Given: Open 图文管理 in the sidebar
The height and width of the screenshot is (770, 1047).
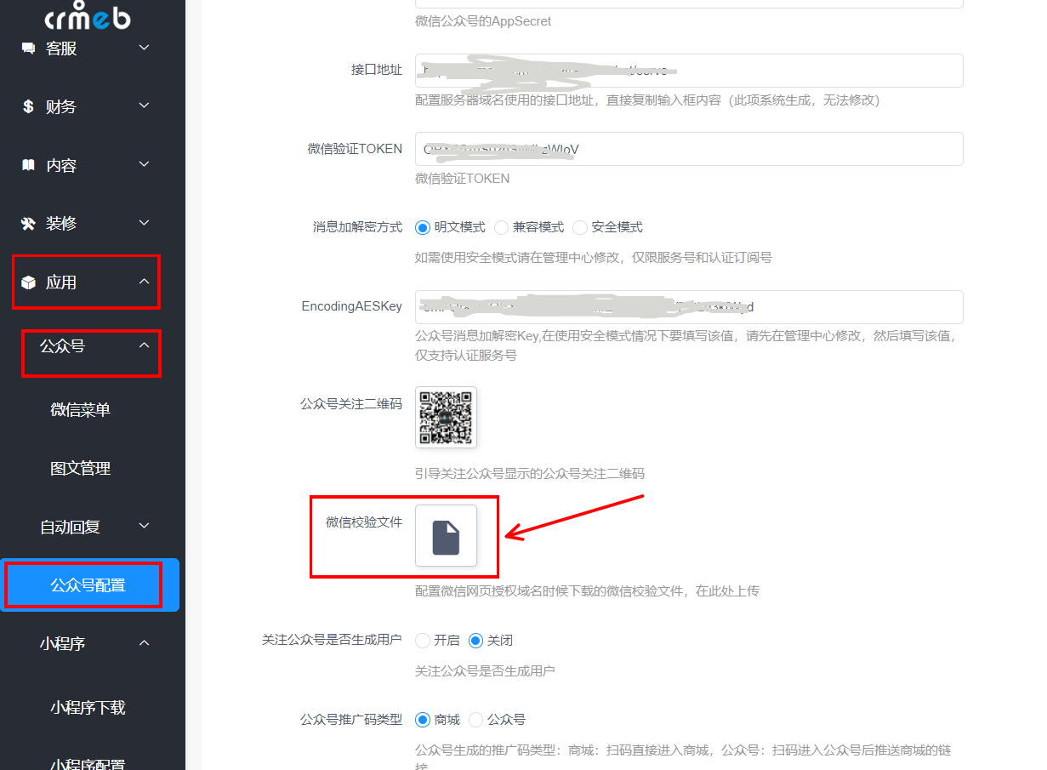Looking at the screenshot, I should tap(80, 469).
